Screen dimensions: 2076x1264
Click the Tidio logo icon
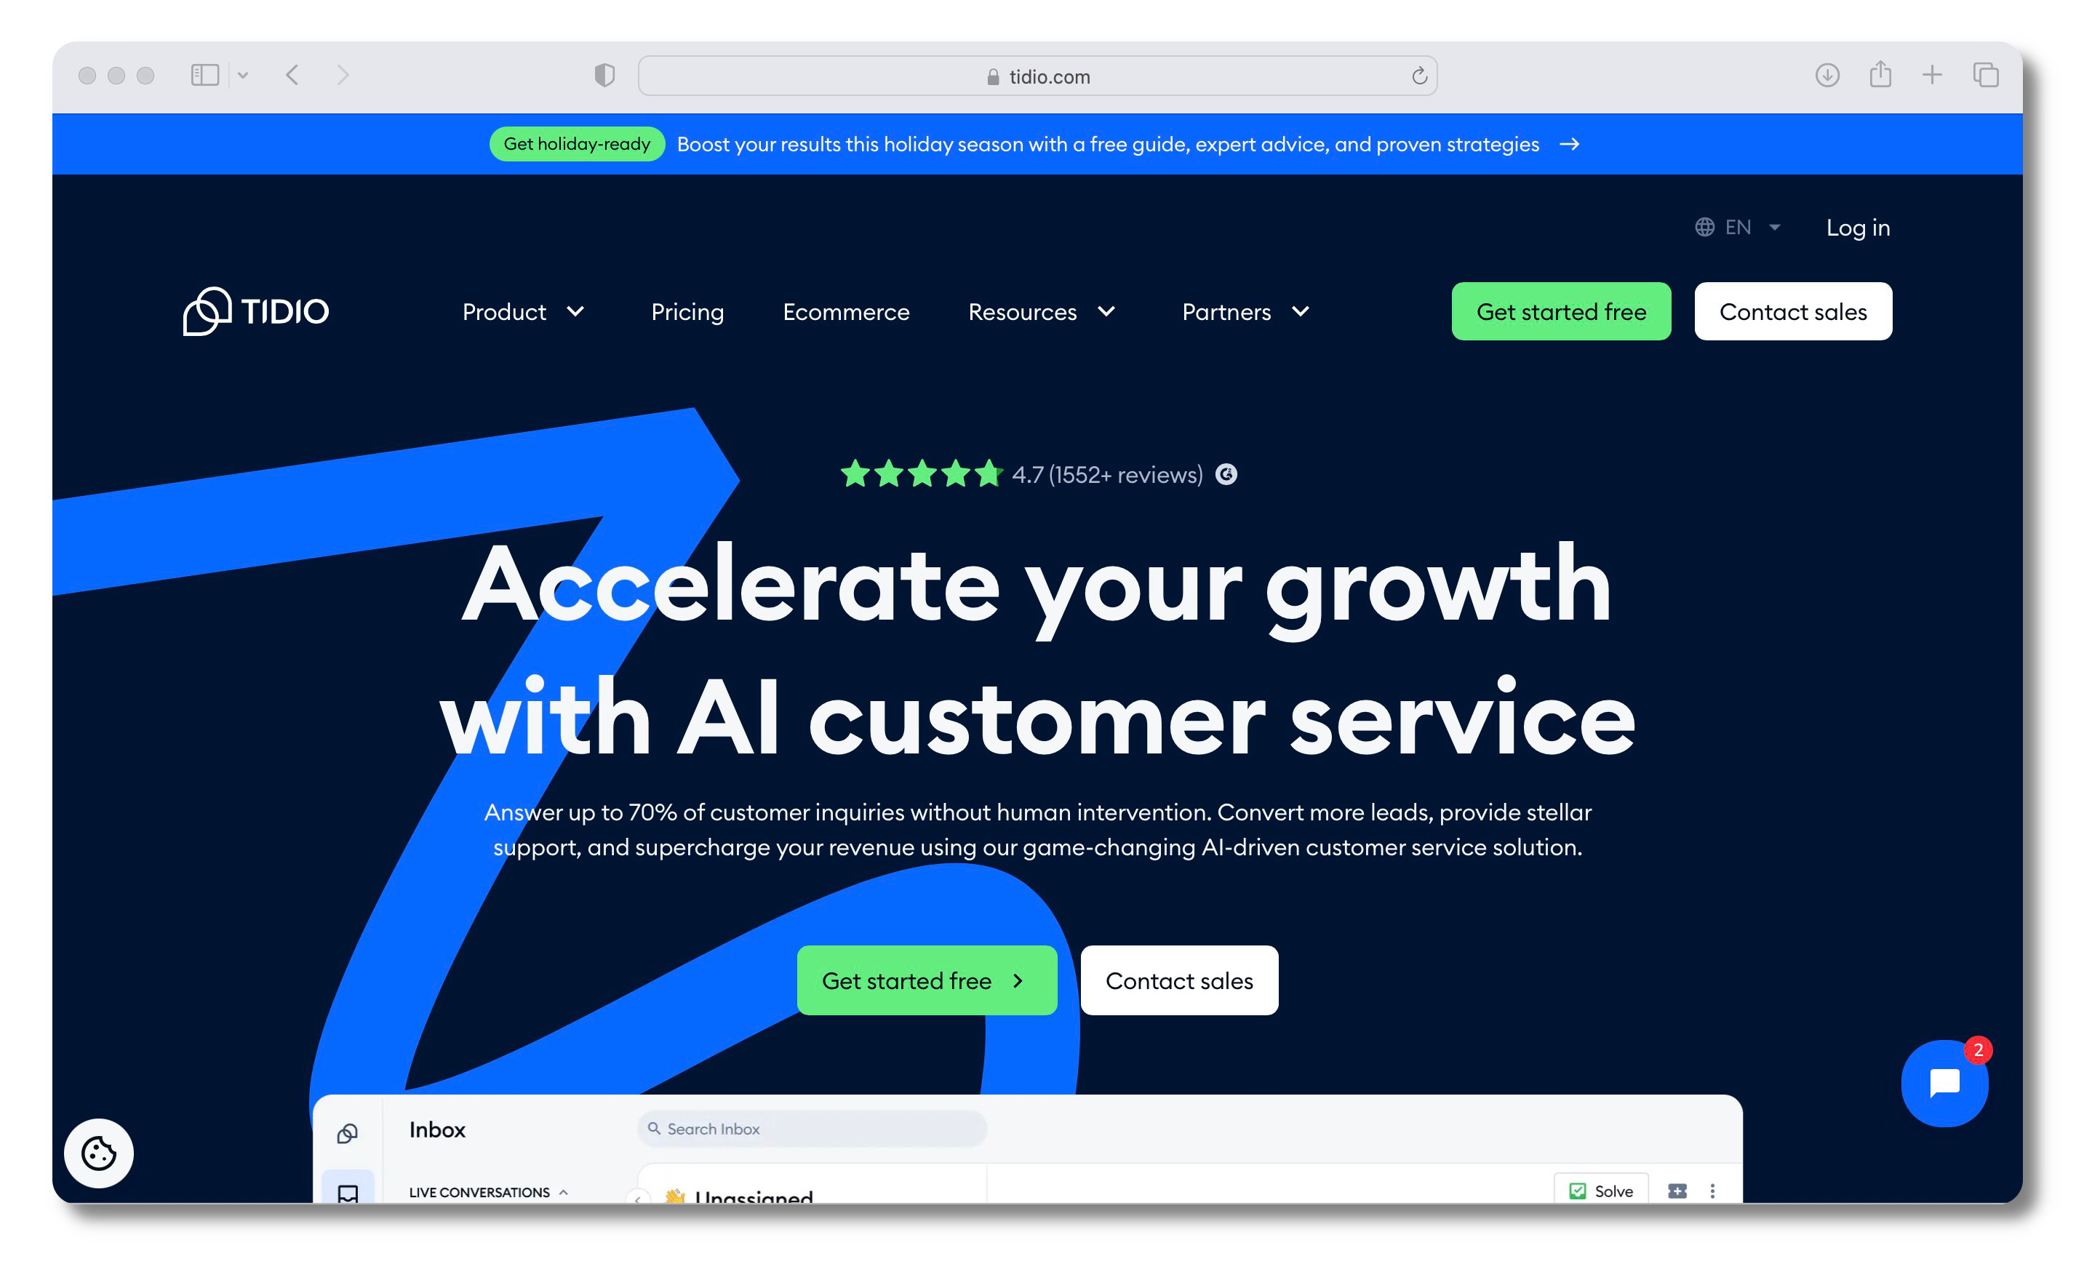[203, 311]
